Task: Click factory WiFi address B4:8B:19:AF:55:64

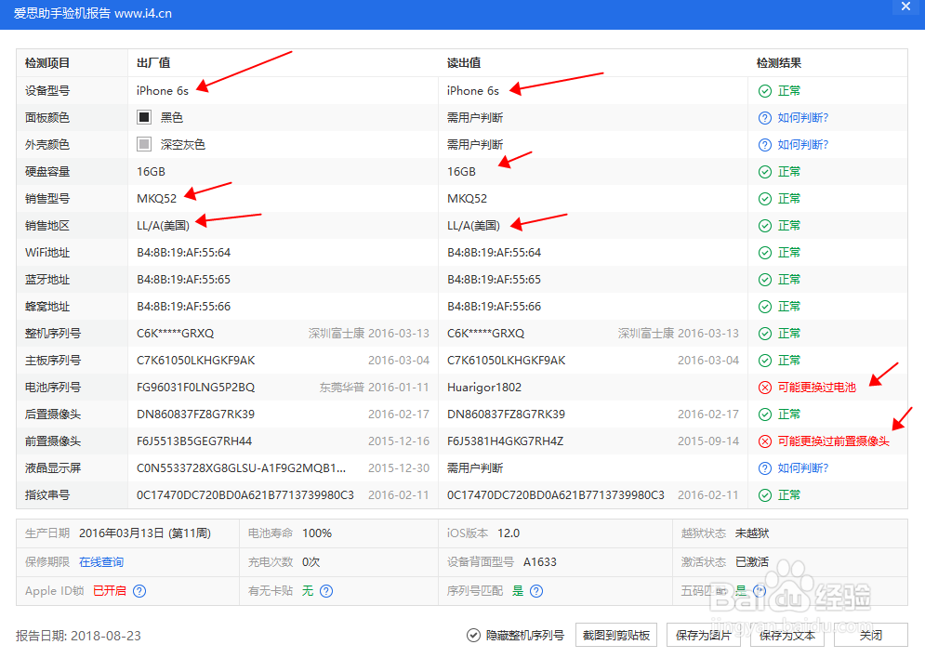Action: pyautogui.click(x=183, y=253)
